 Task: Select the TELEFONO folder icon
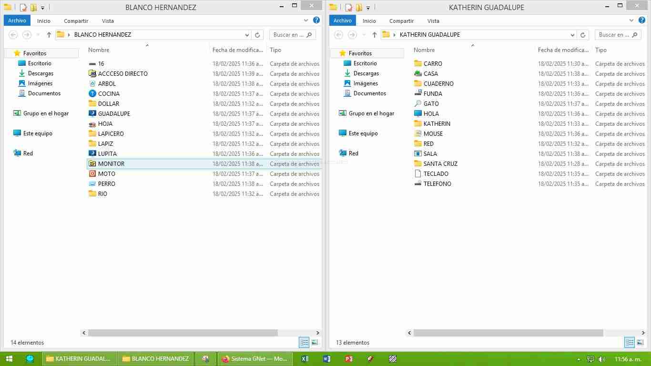pyautogui.click(x=418, y=184)
